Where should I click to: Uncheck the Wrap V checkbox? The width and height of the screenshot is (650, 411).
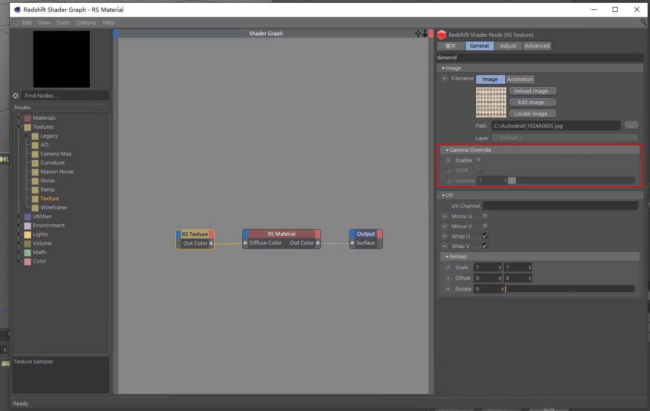pyautogui.click(x=485, y=246)
